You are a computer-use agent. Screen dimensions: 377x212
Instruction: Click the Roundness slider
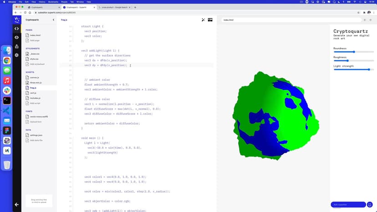[x=354, y=52]
